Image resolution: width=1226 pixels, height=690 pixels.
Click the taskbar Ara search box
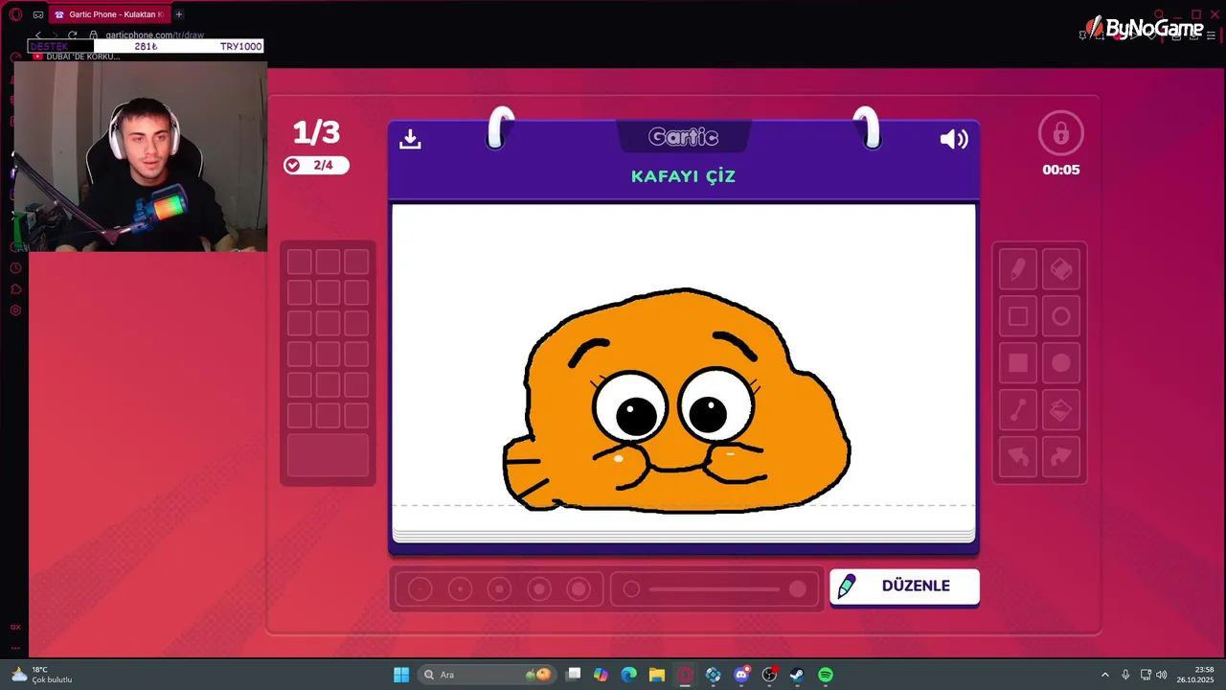(x=488, y=675)
